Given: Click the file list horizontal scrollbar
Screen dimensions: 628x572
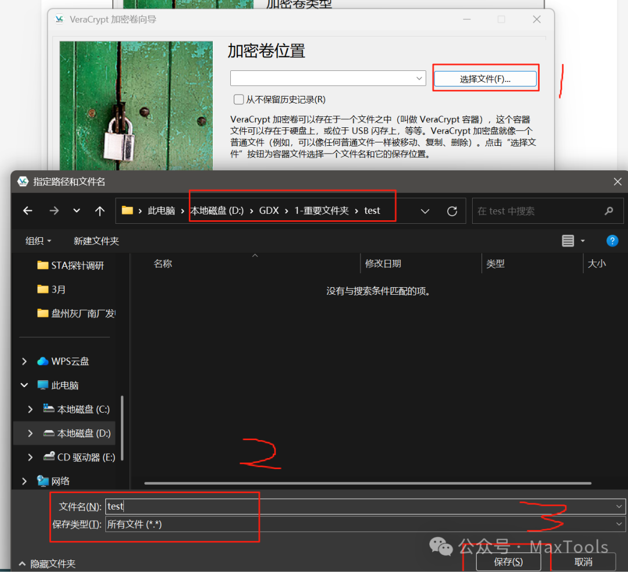Looking at the screenshot, I should point(367,483).
